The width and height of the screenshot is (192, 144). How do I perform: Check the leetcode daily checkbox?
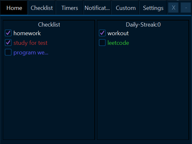click(102, 43)
